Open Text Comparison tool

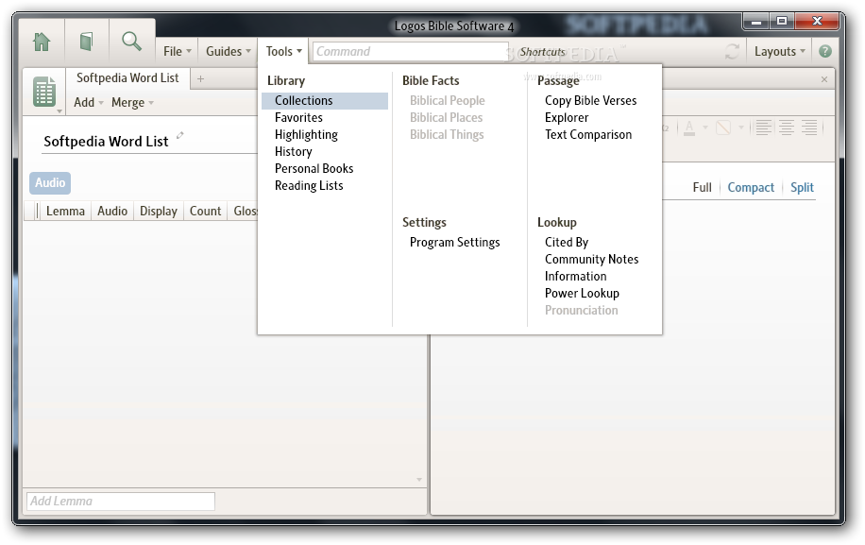click(x=588, y=134)
